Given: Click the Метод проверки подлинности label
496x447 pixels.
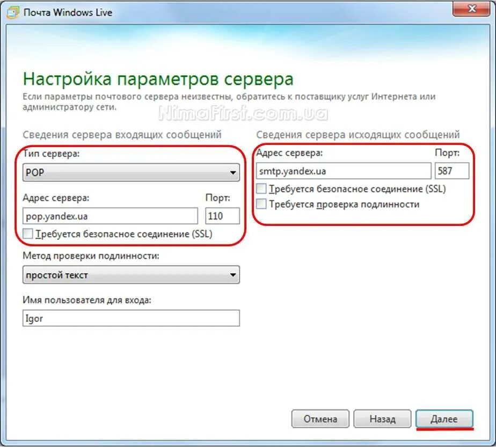Looking at the screenshot, I should click(91, 256).
